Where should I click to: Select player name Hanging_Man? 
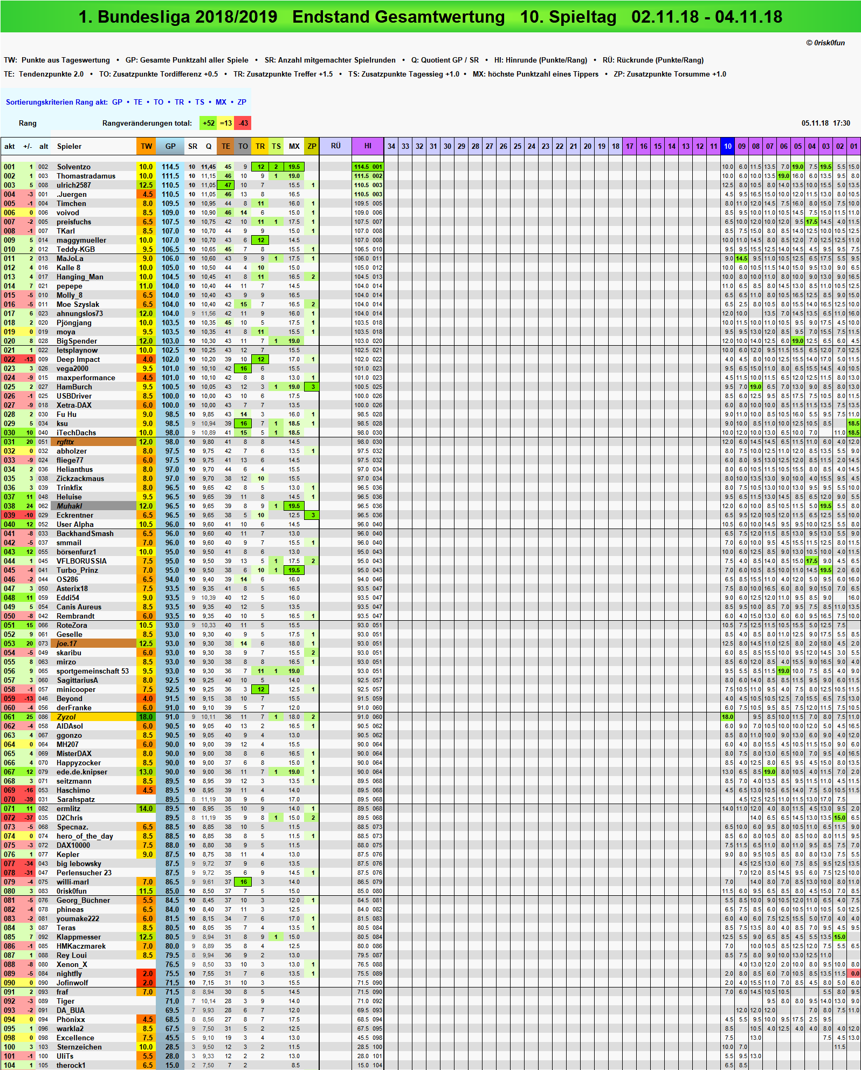tap(80, 277)
